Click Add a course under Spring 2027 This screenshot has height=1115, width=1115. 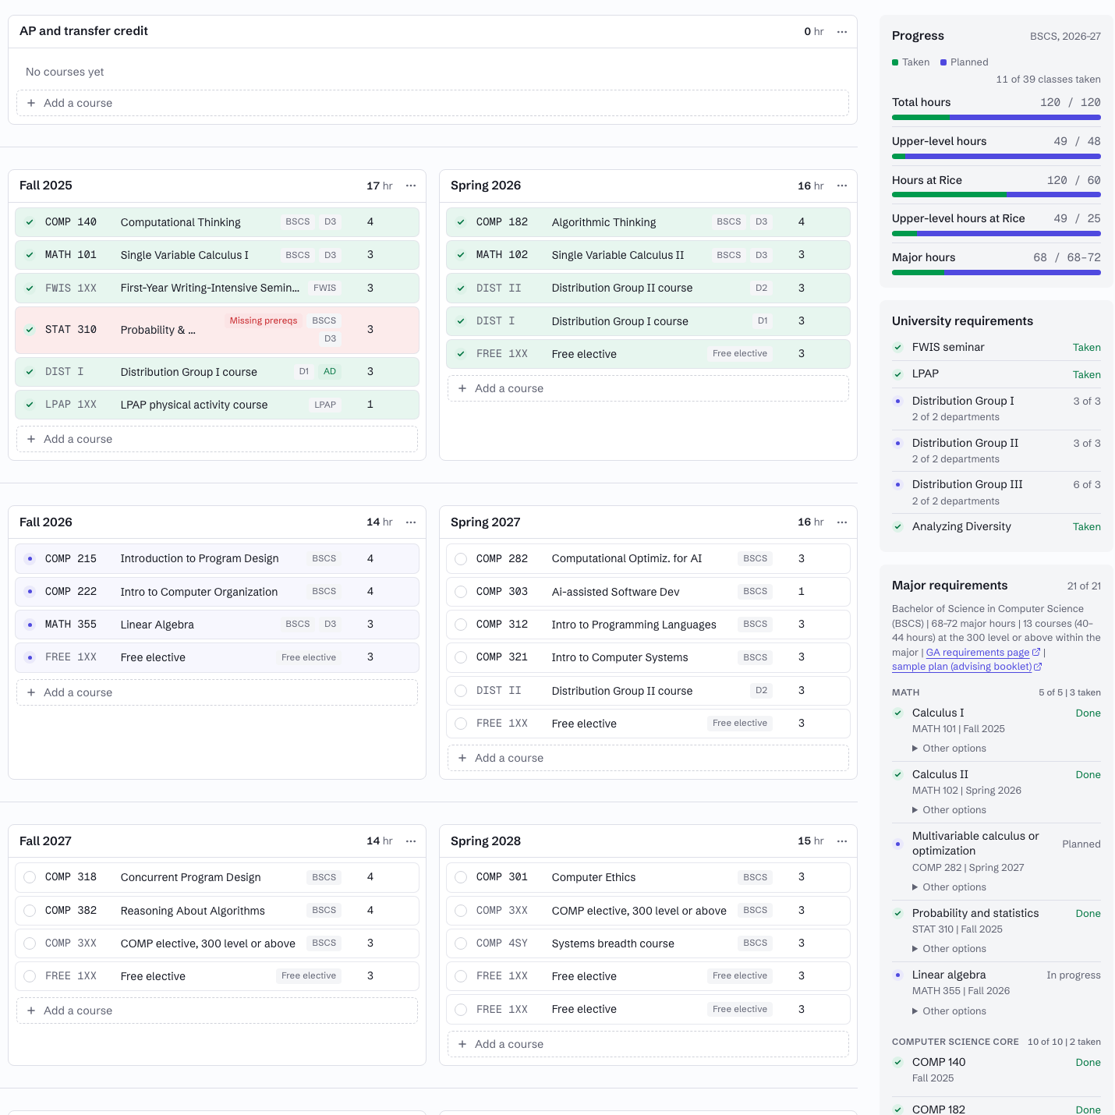pos(648,758)
